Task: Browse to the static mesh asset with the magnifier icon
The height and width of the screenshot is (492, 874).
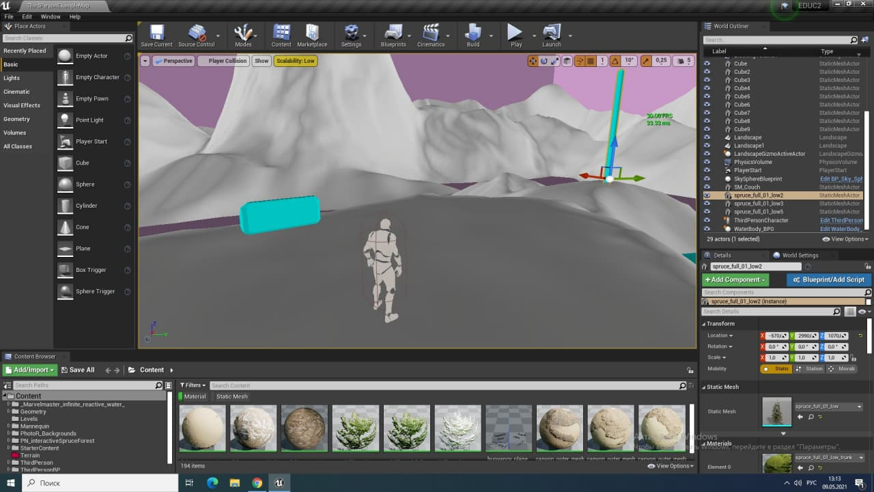Action: tap(810, 417)
